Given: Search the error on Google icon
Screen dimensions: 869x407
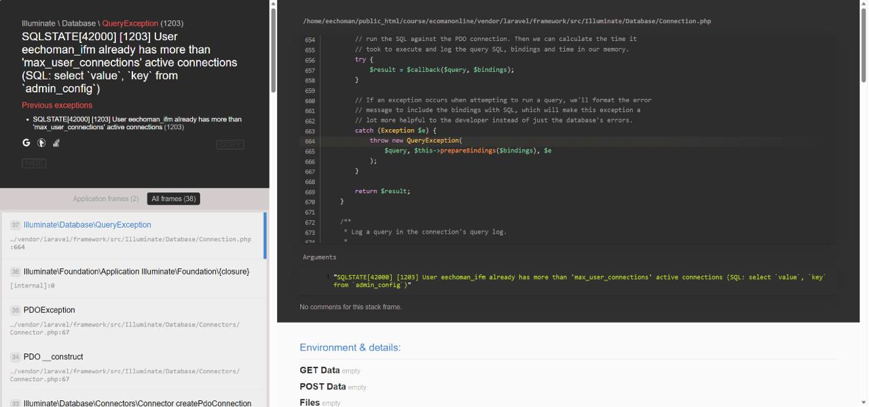Looking at the screenshot, I should tap(26, 143).
